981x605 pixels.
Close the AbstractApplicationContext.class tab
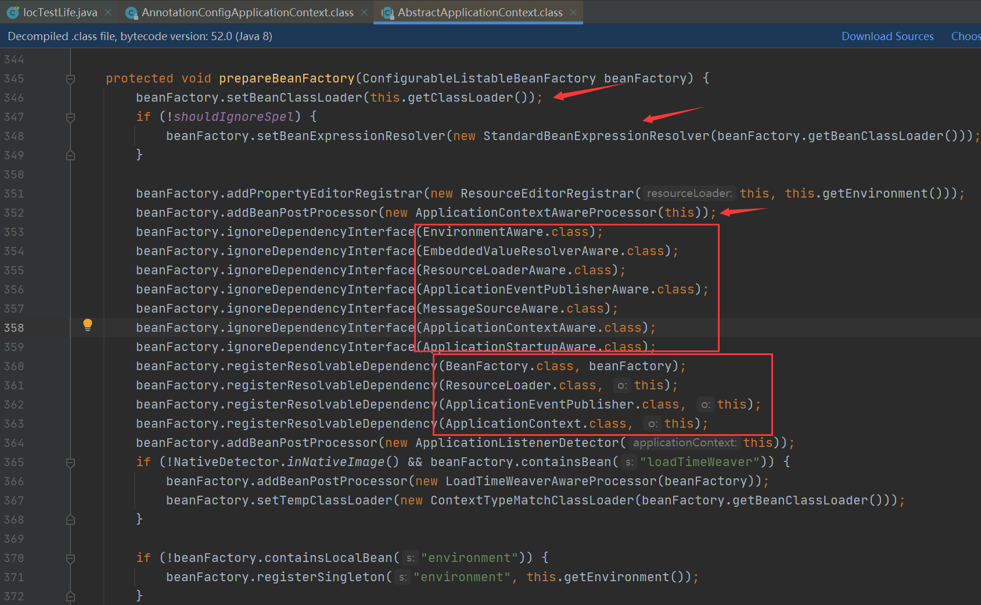click(573, 12)
